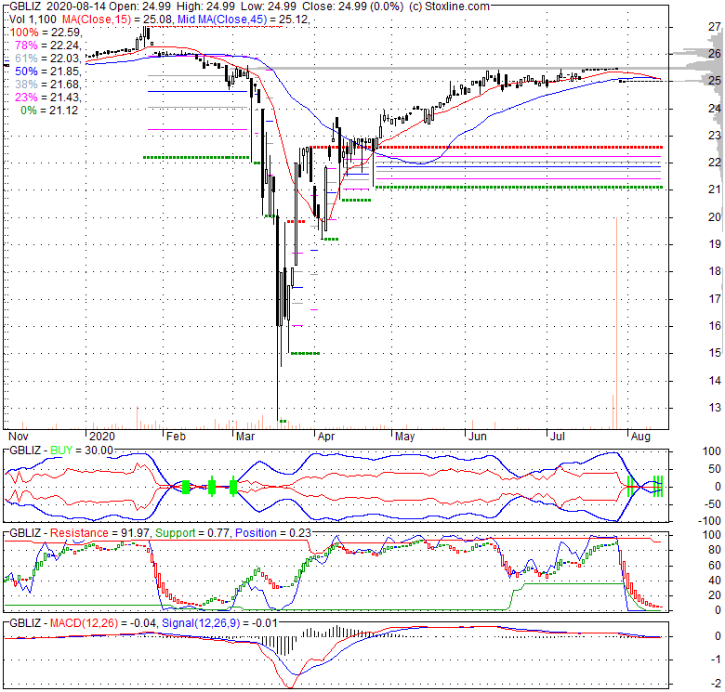Click the 20 price axis label

(x=715, y=217)
